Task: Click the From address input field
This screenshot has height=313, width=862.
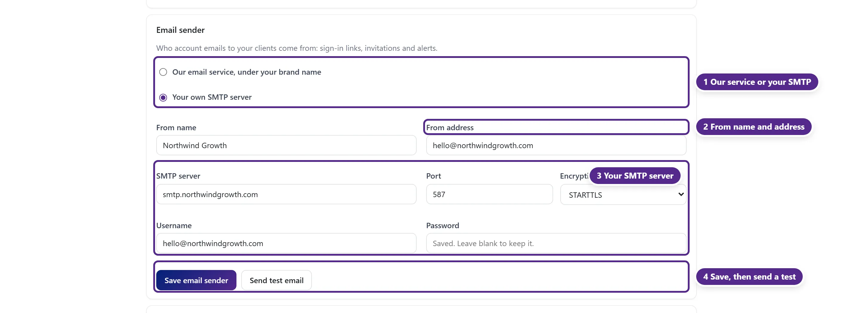Action: point(556,145)
